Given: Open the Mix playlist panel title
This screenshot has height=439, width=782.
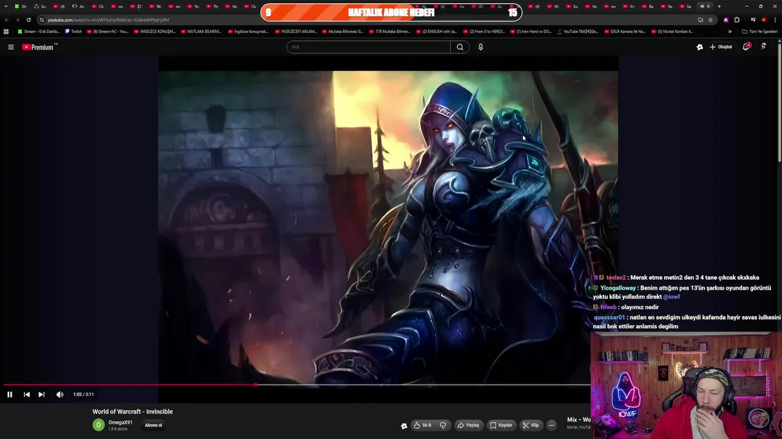Looking at the screenshot, I should 579,419.
